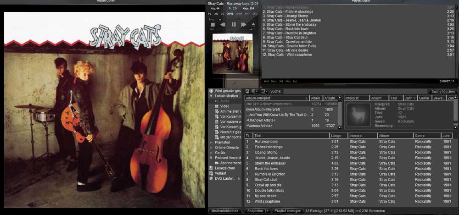Expand the Playlisten tree node
The width and height of the screenshot is (459, 215).
point(211,142)
